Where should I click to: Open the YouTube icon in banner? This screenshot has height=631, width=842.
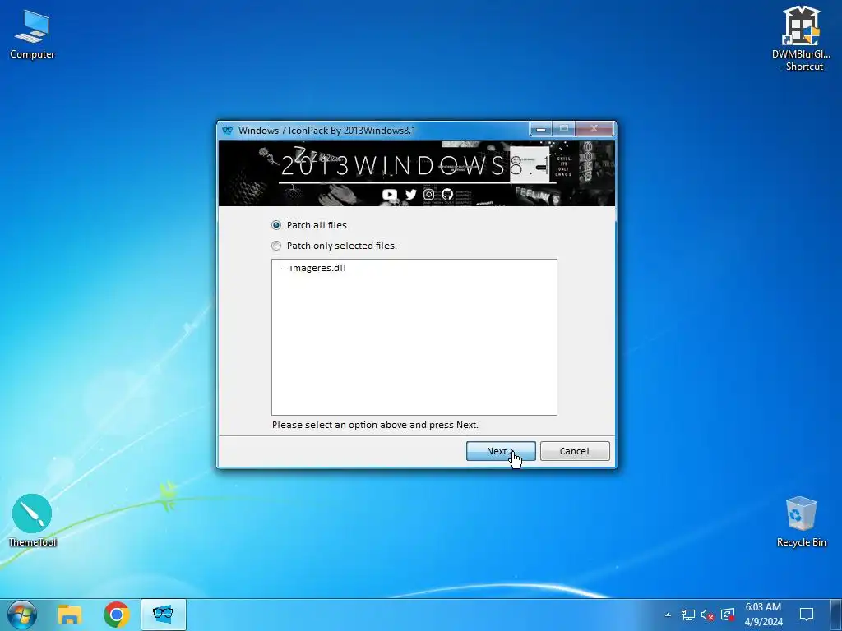(390, 194)
